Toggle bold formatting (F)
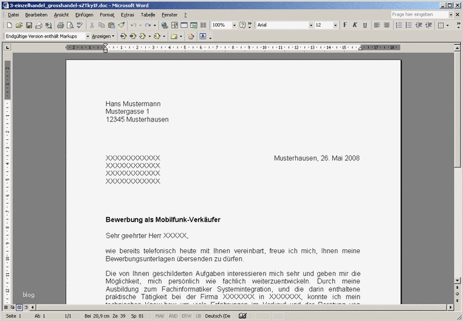The width and height of the screenshot is (463, 321). coord(345,25)
